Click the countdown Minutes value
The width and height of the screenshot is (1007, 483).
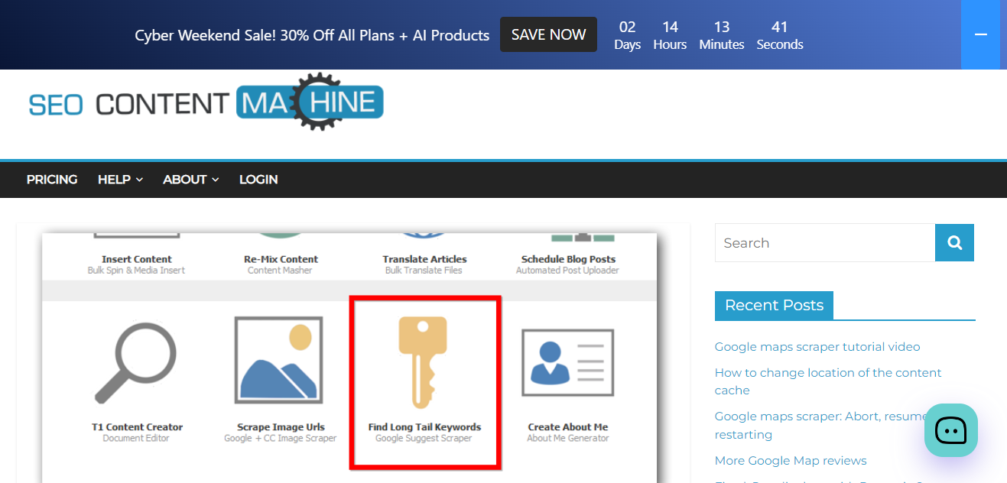(722, 28)
